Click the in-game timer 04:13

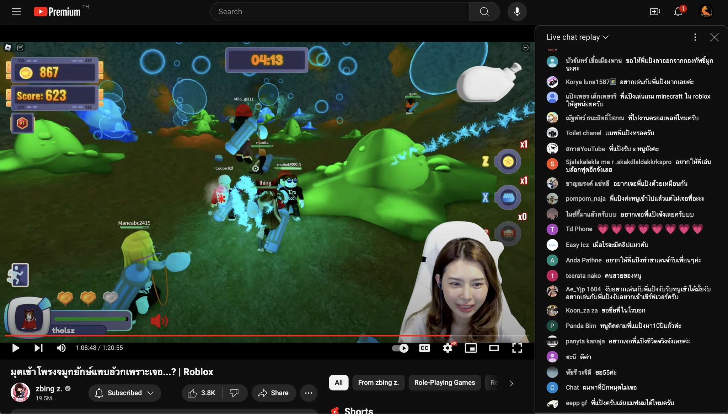click(x=267, y=60)
